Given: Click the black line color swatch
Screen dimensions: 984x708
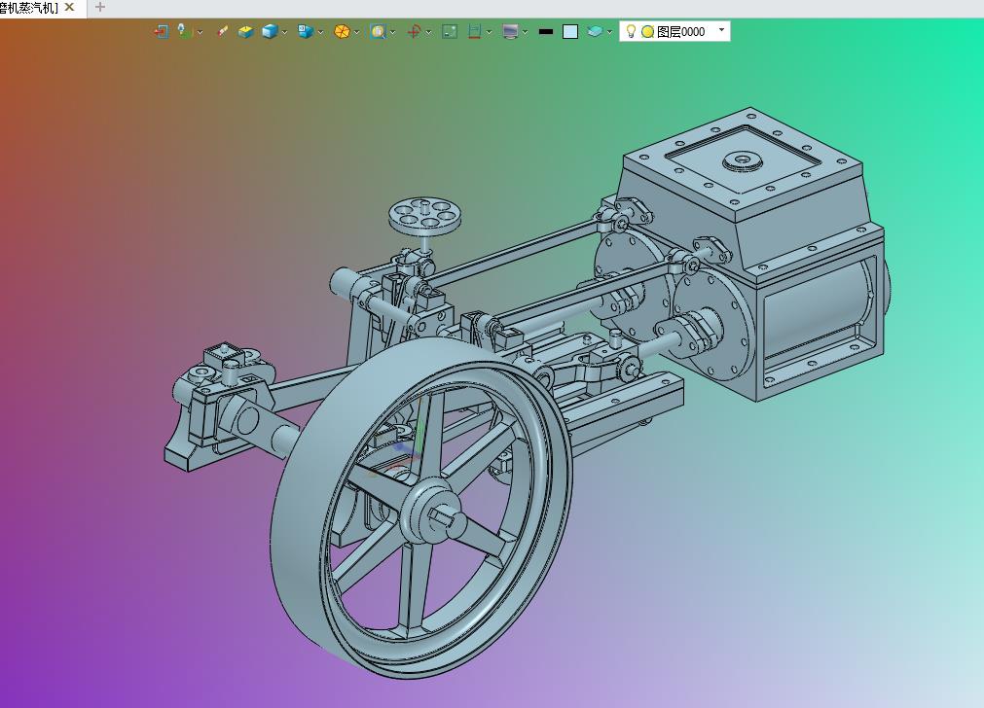Looking at the screenshot, I should [x=546, y=31].
